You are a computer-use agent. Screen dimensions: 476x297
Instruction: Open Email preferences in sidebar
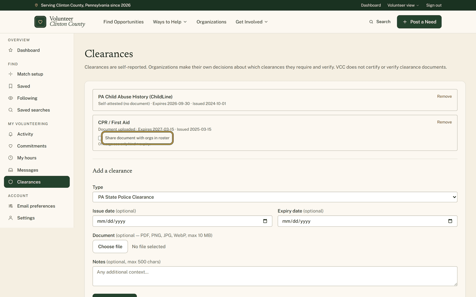tap(37, 206)
